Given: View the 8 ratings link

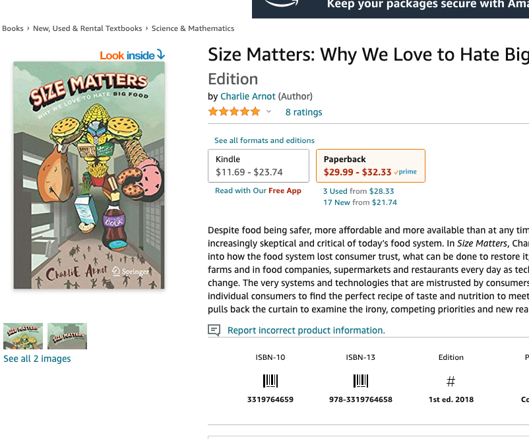Looking at the screenshot, I should pos(303,112).
